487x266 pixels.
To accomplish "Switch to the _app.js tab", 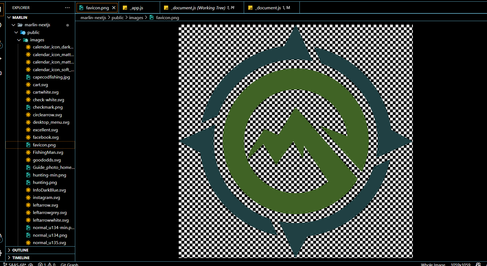I will click(x=136, y=8).
